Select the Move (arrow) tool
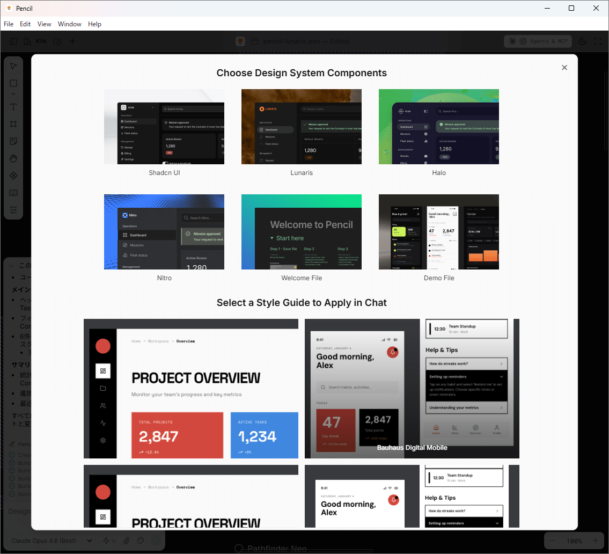This screenshot has height=554, width=609. tap(13, 67)
